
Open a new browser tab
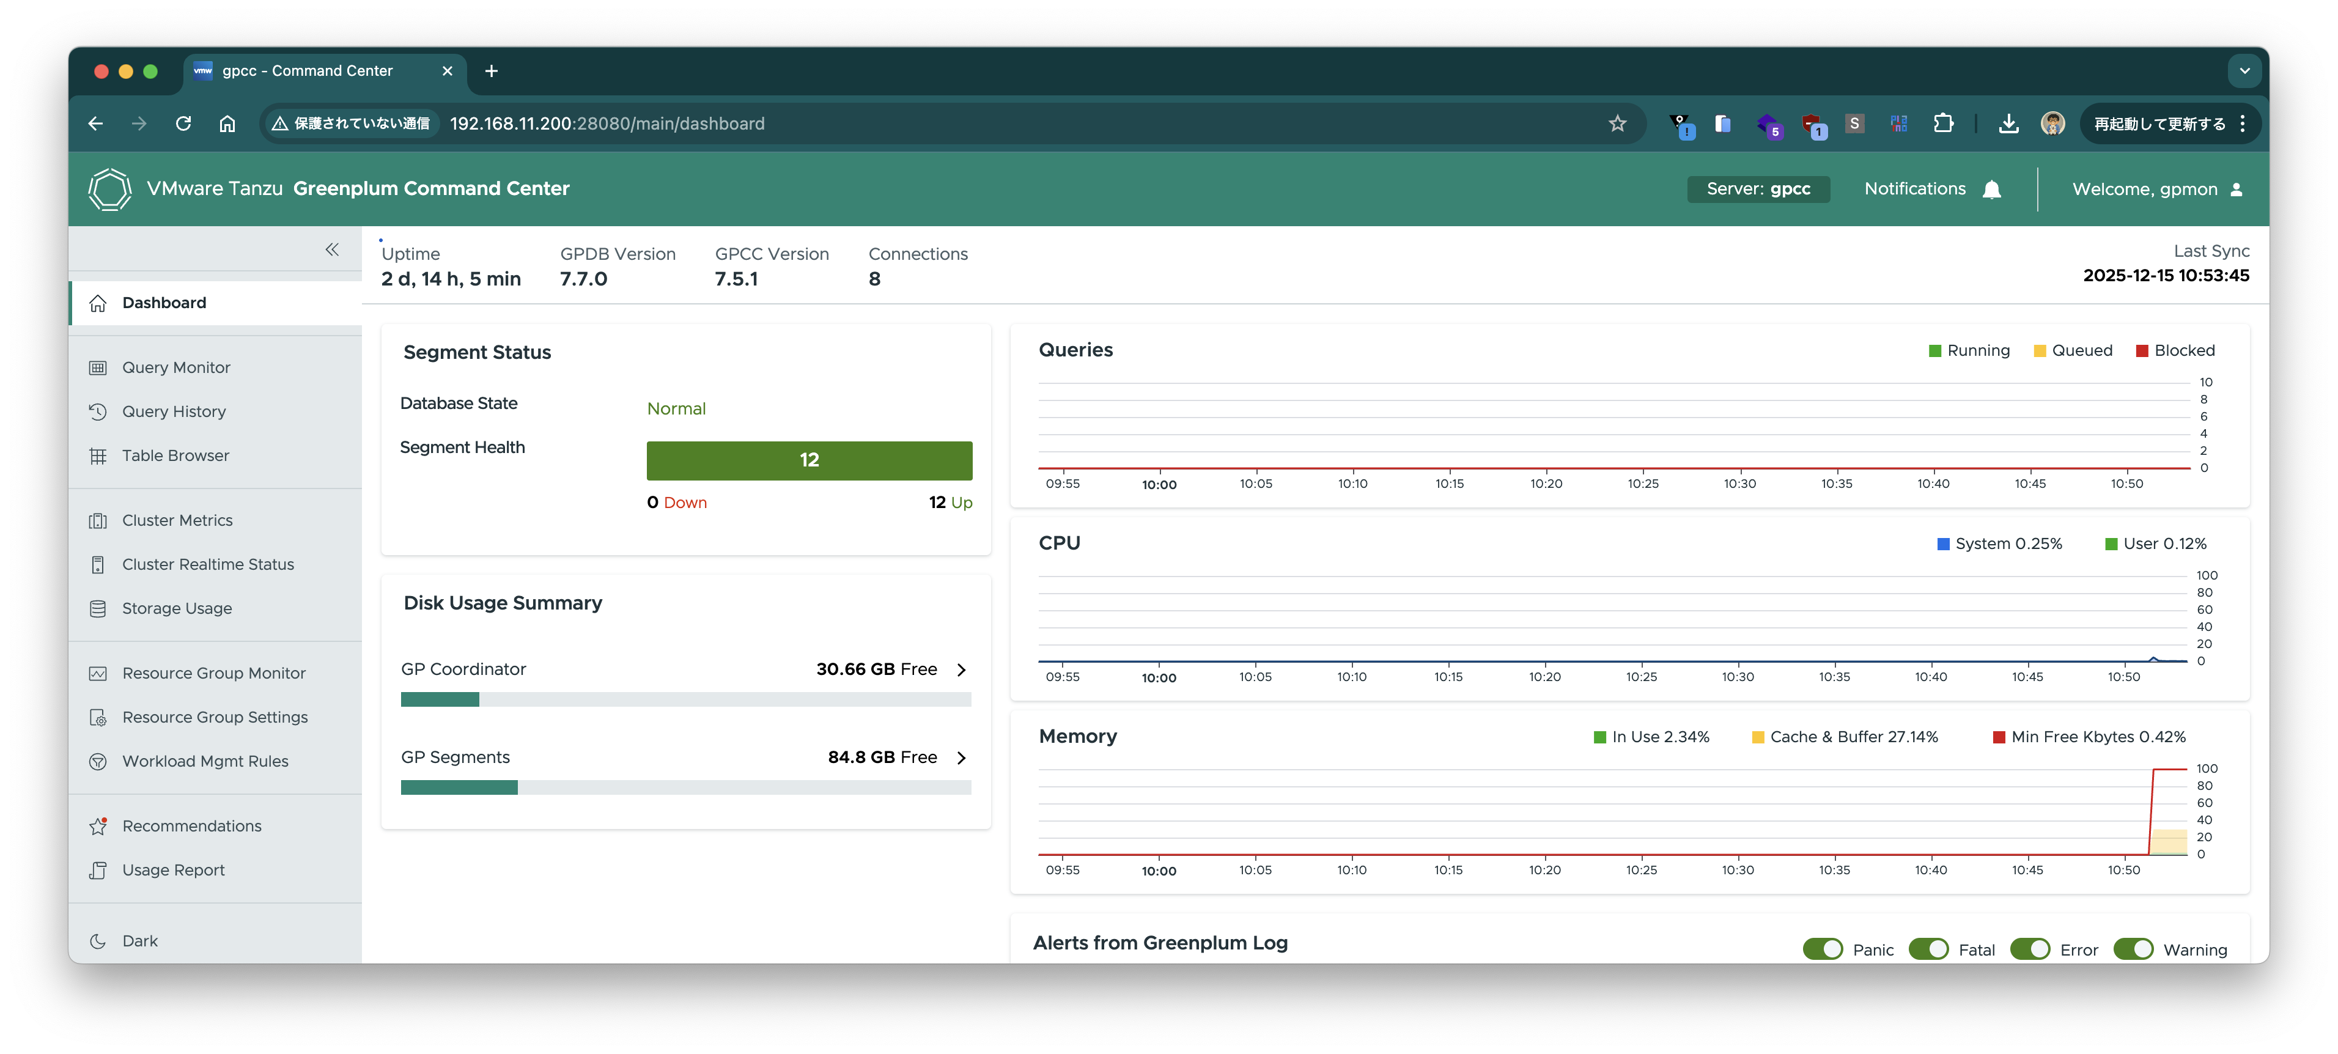click(491, 71)
